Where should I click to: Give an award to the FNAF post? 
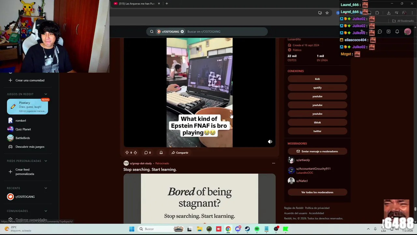coord(161,152)
